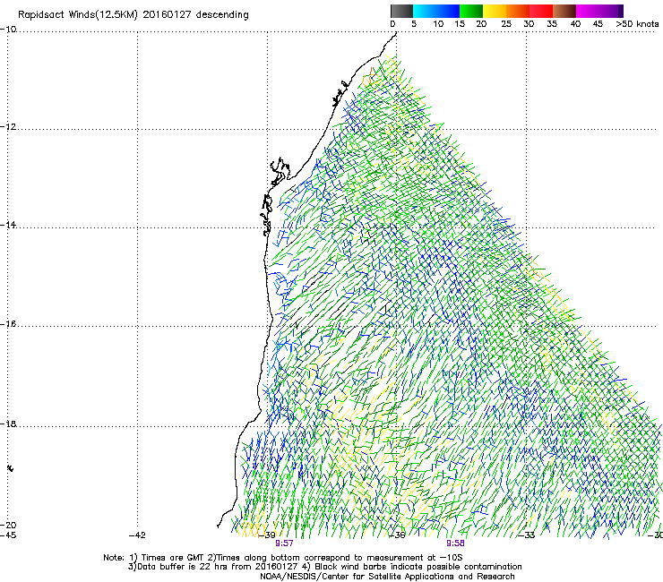Choose the yellow 20-25 knots legend segment
Image resolution: width=663 pixels, height=582 pixels.
(495, 11)
